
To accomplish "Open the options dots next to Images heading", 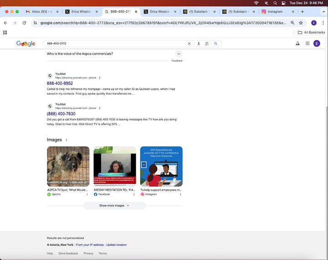I will (67, 140).
